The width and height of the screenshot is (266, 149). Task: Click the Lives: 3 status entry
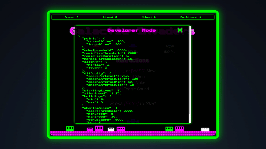(110, 17)
